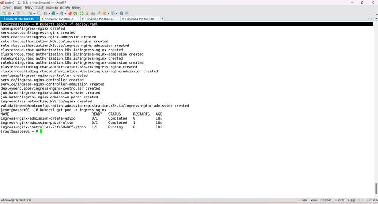Open the tab list dropdown at tab bar end

pos(376,19)
